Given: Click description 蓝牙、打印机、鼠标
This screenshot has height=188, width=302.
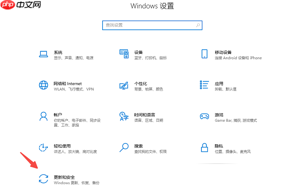Looking at the screenshot, I should [x=150, y=58].
